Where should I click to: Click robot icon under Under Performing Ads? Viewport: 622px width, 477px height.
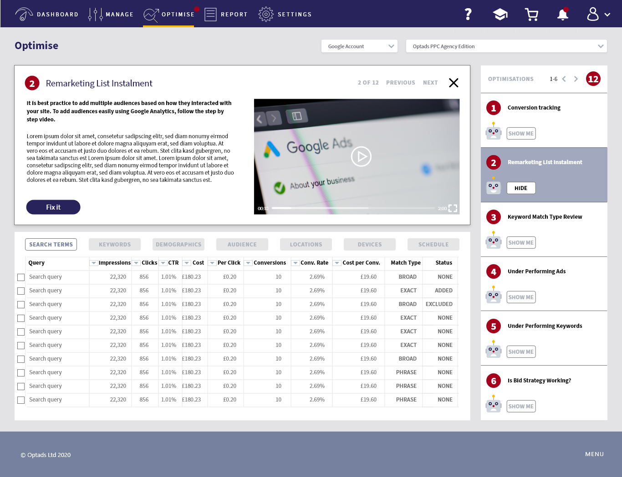tap(494, 295)
